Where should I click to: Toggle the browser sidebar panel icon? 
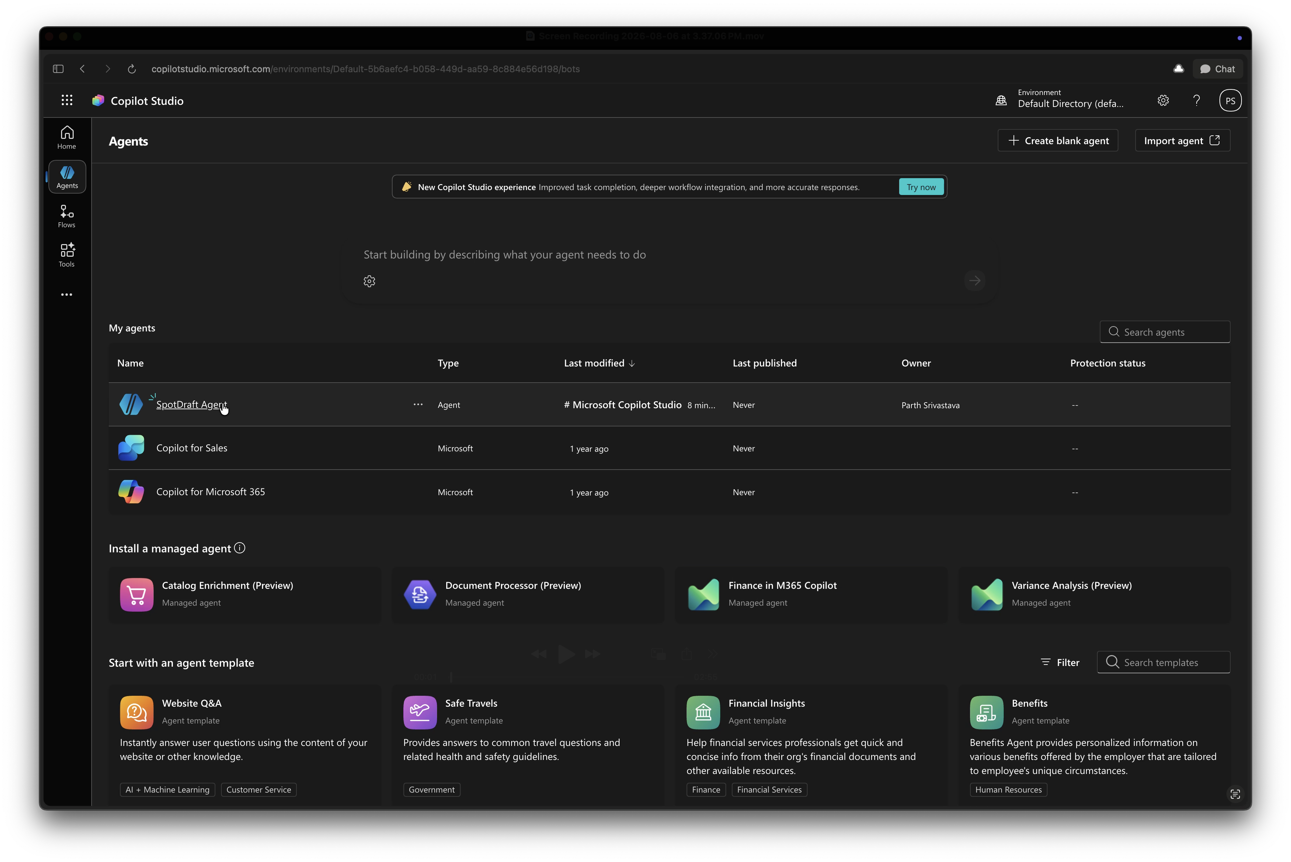[58, 69]
